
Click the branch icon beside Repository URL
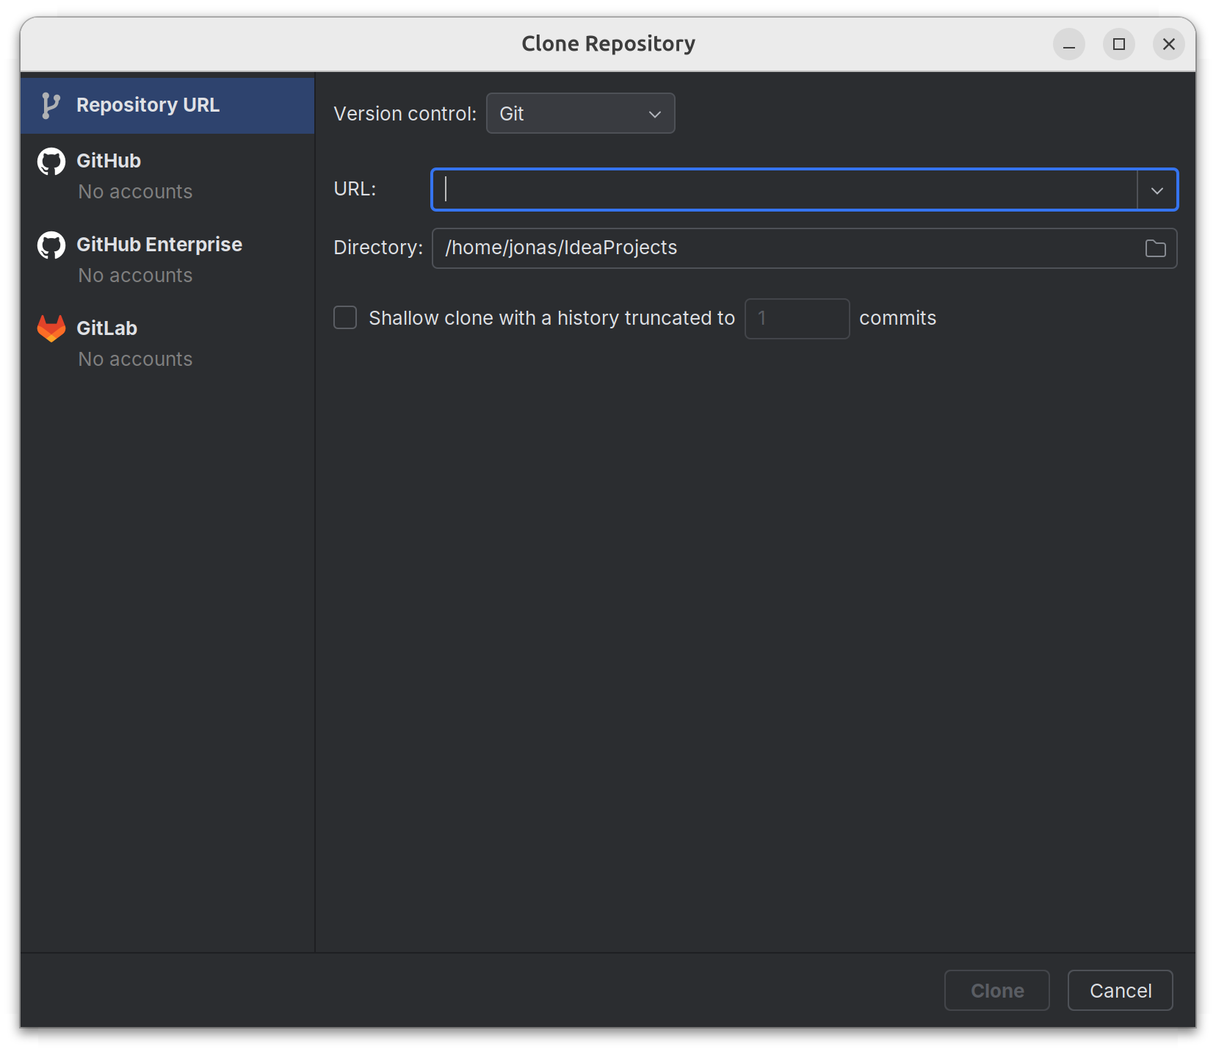51,106
